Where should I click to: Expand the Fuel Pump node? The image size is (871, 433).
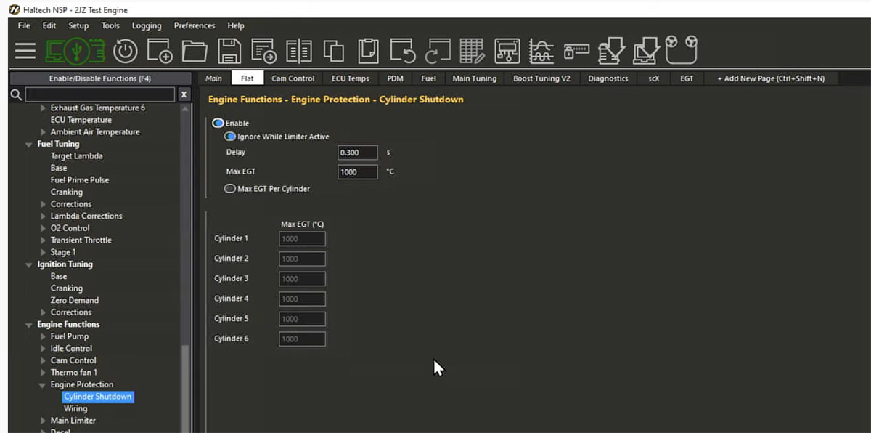click(x=44, y=336)
